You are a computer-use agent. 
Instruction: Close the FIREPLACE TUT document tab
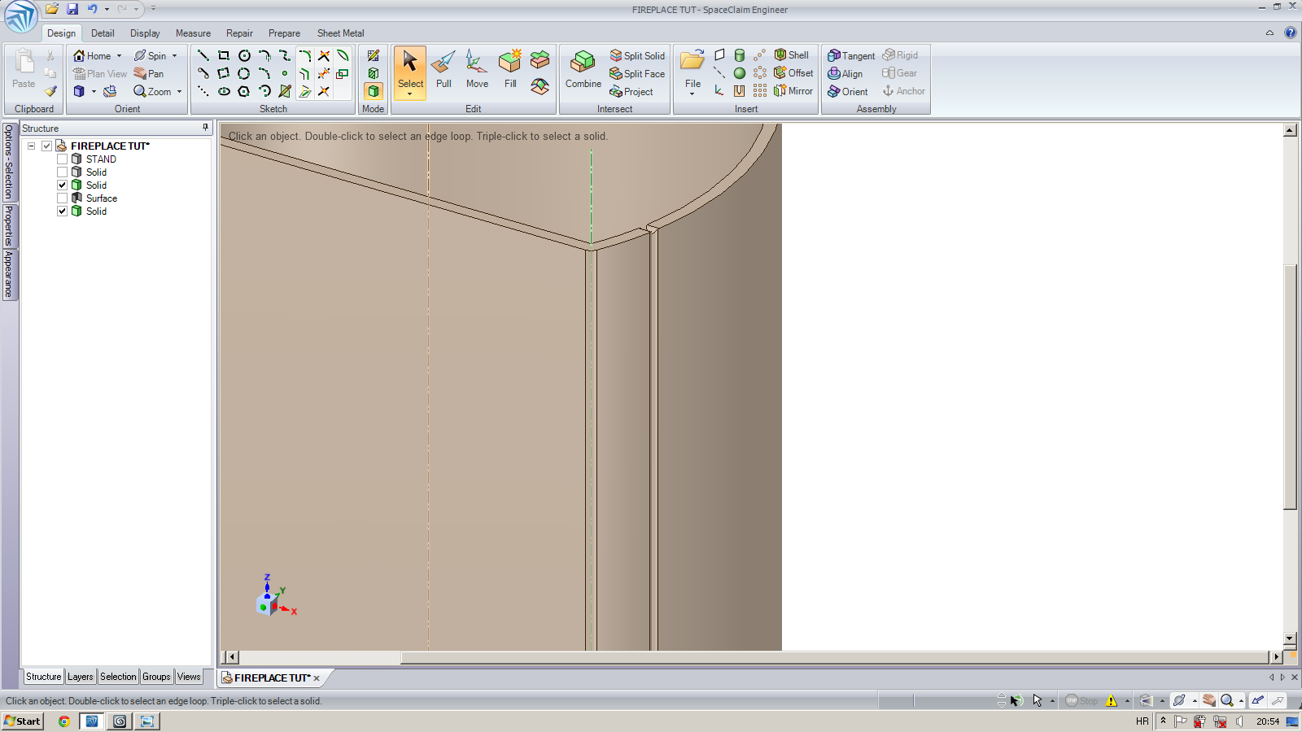coord(317,678)
